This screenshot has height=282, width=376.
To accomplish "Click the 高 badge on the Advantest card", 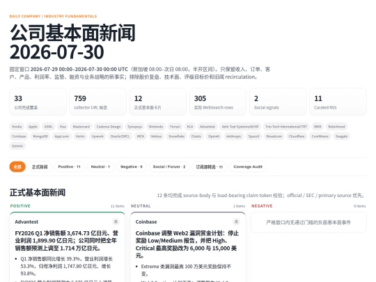I will pyautogui.click(x=116, y=222).
